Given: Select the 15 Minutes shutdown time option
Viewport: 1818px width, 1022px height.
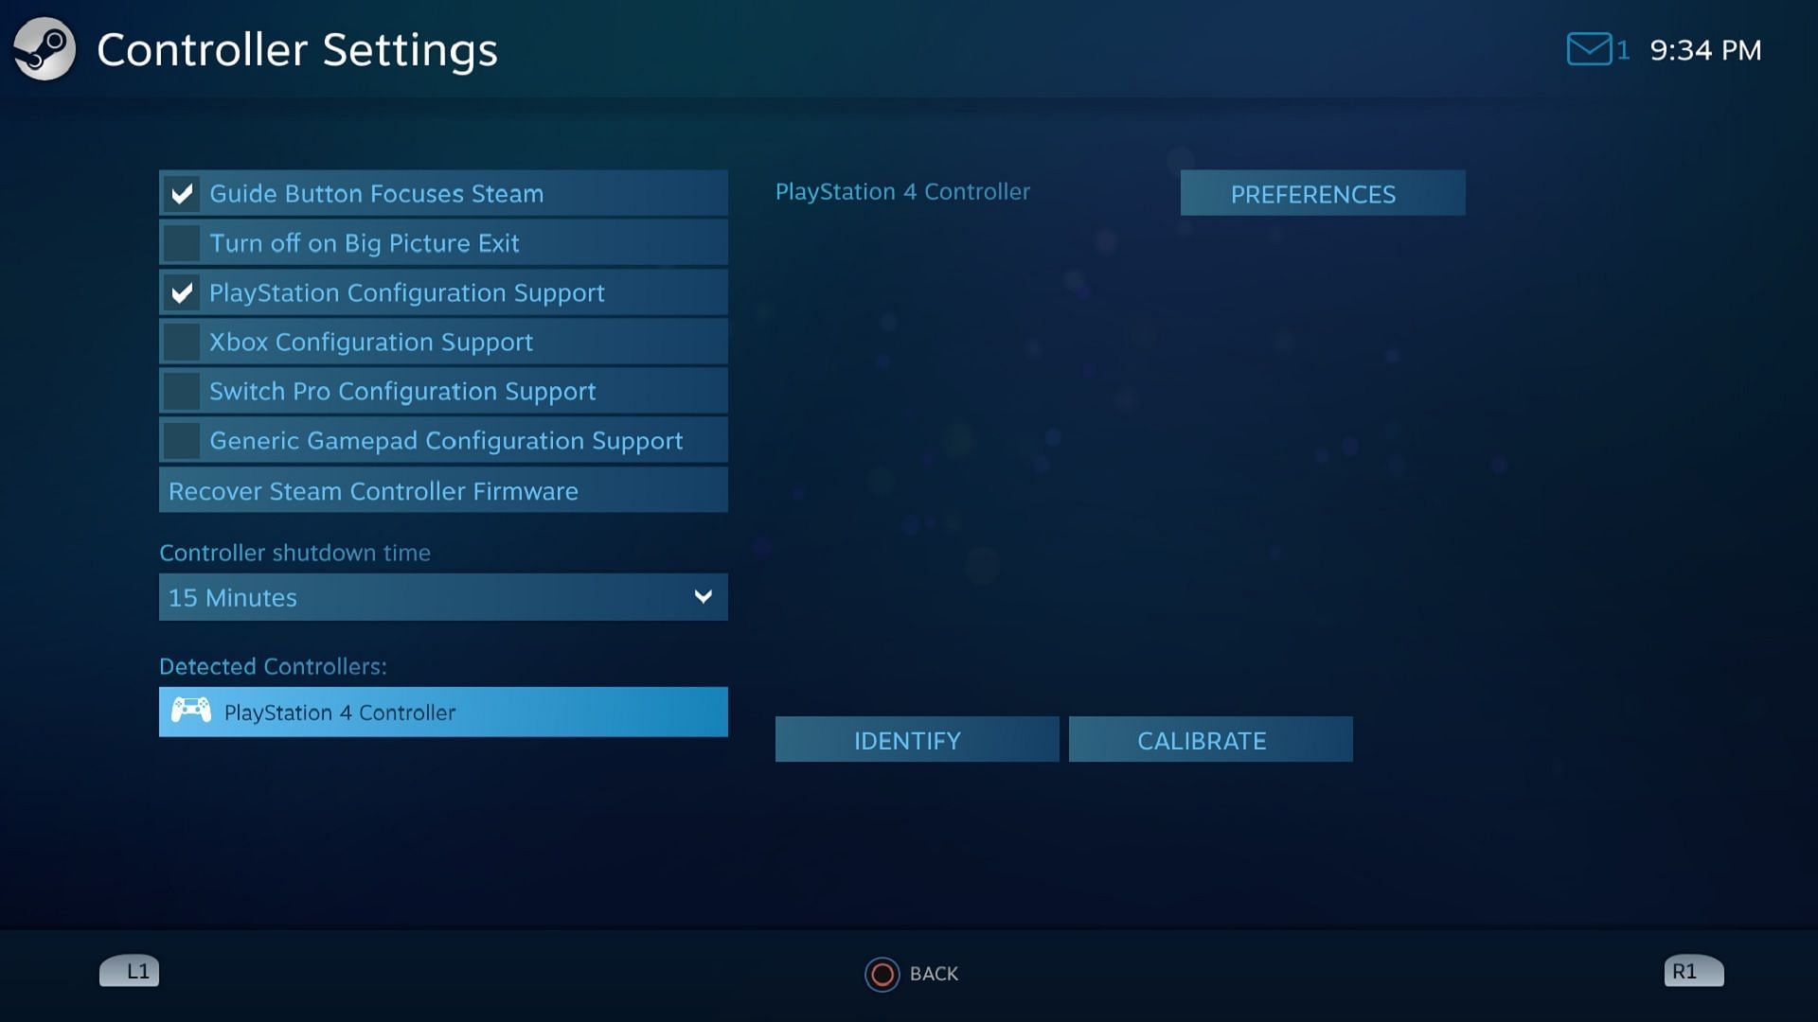Looking at the screenshot, I should coord(443,596).
